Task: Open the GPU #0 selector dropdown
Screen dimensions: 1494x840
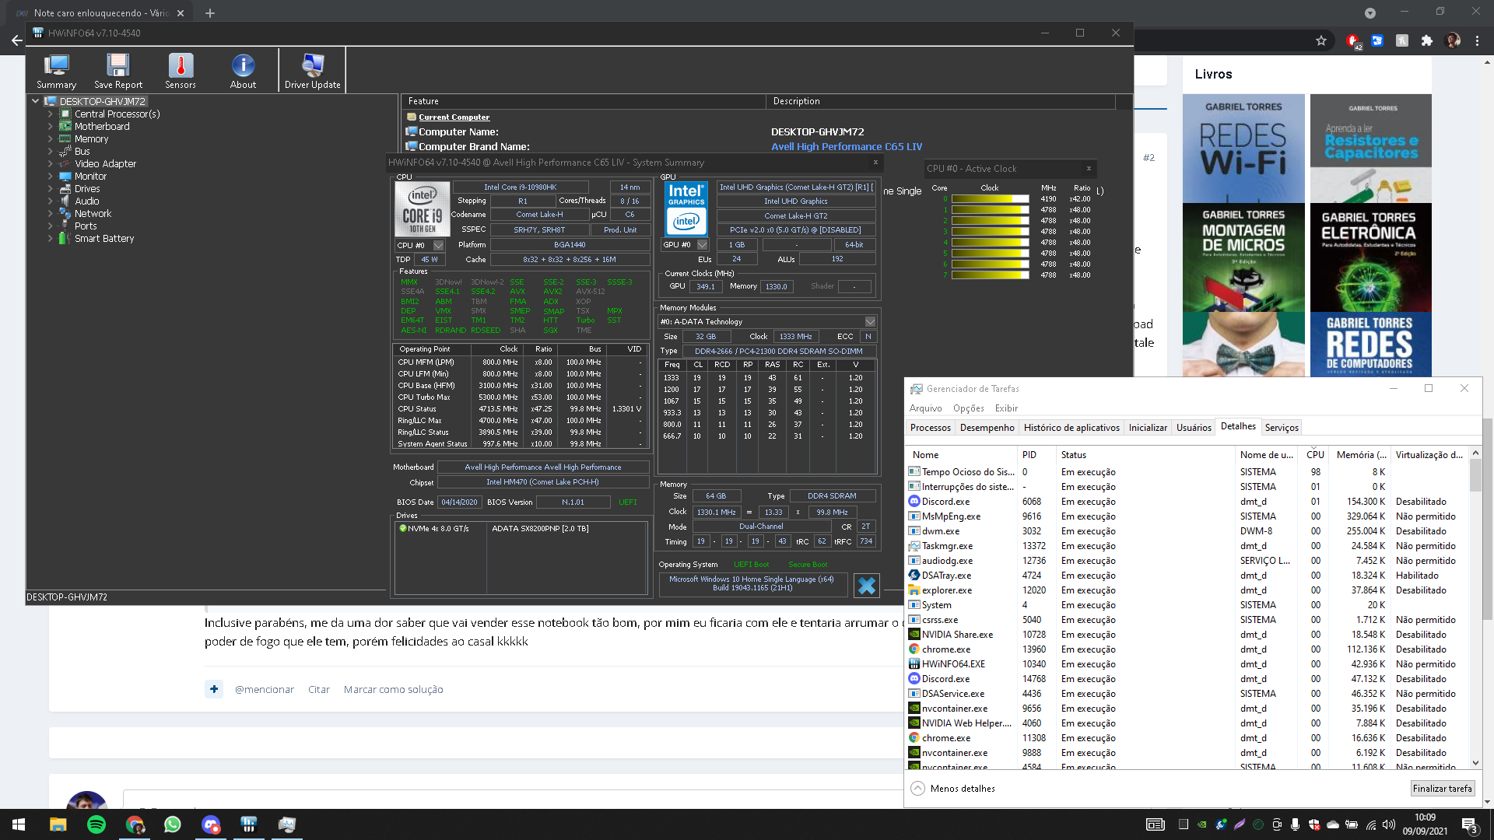Action: coord(702,244)
